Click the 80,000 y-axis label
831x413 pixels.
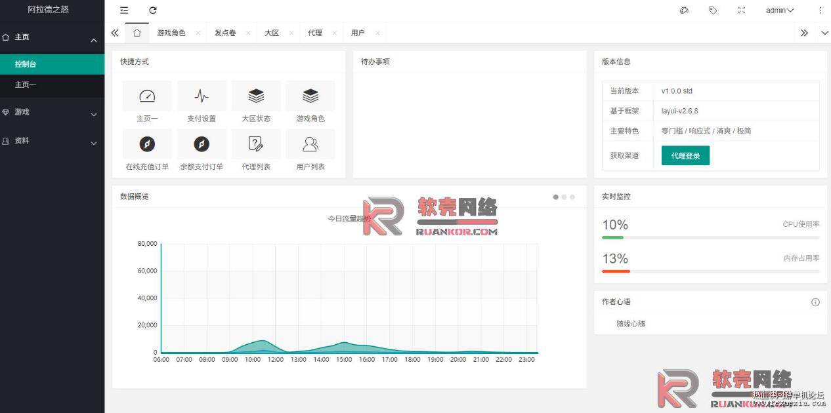point(147,244)
